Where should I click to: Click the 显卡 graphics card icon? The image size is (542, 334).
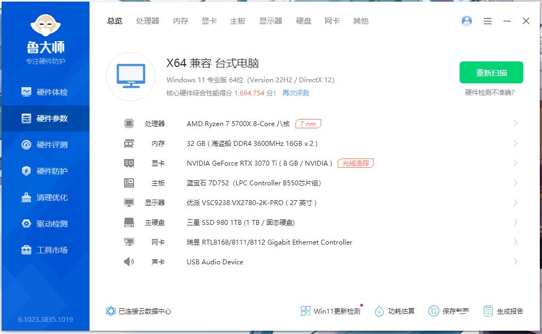tap(129, 163)
